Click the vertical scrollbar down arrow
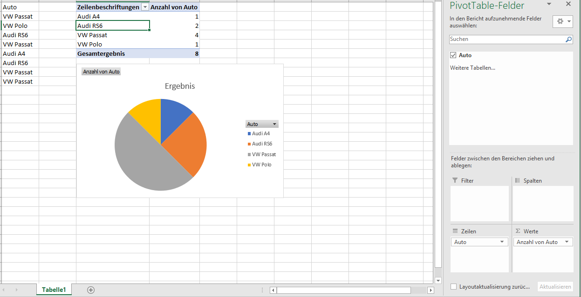The width and height of the screenshot is (581, 297). click(438, 280)
